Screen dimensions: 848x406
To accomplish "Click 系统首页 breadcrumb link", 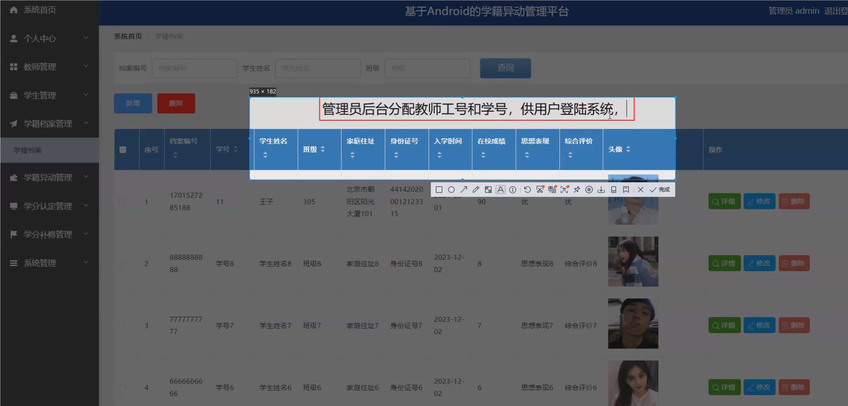I will coord(128,36).
